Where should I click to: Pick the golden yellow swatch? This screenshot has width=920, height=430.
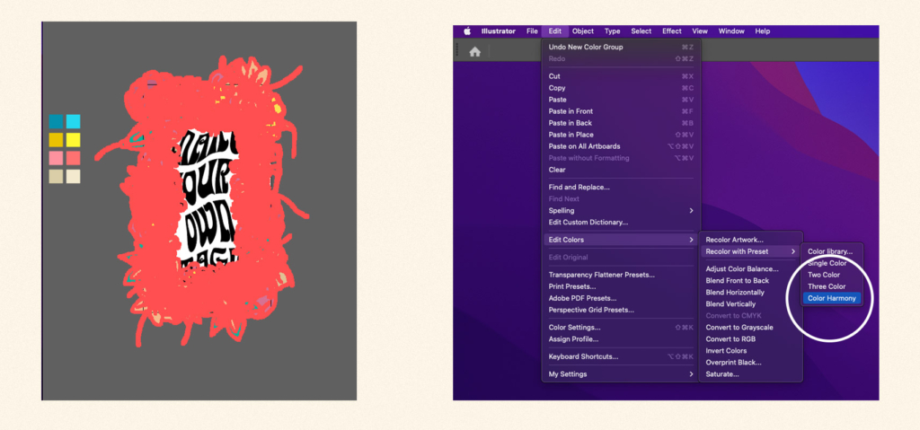(x=56, y=140)
